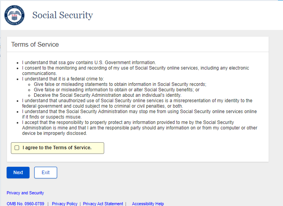Image resolution: width=283 pixels, height=206 pixels.
Task: Click the alter Social Security benefits sub-item
Action: (x=117, y=90)
